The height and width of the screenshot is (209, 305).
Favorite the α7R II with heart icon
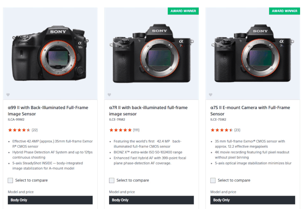109,95
